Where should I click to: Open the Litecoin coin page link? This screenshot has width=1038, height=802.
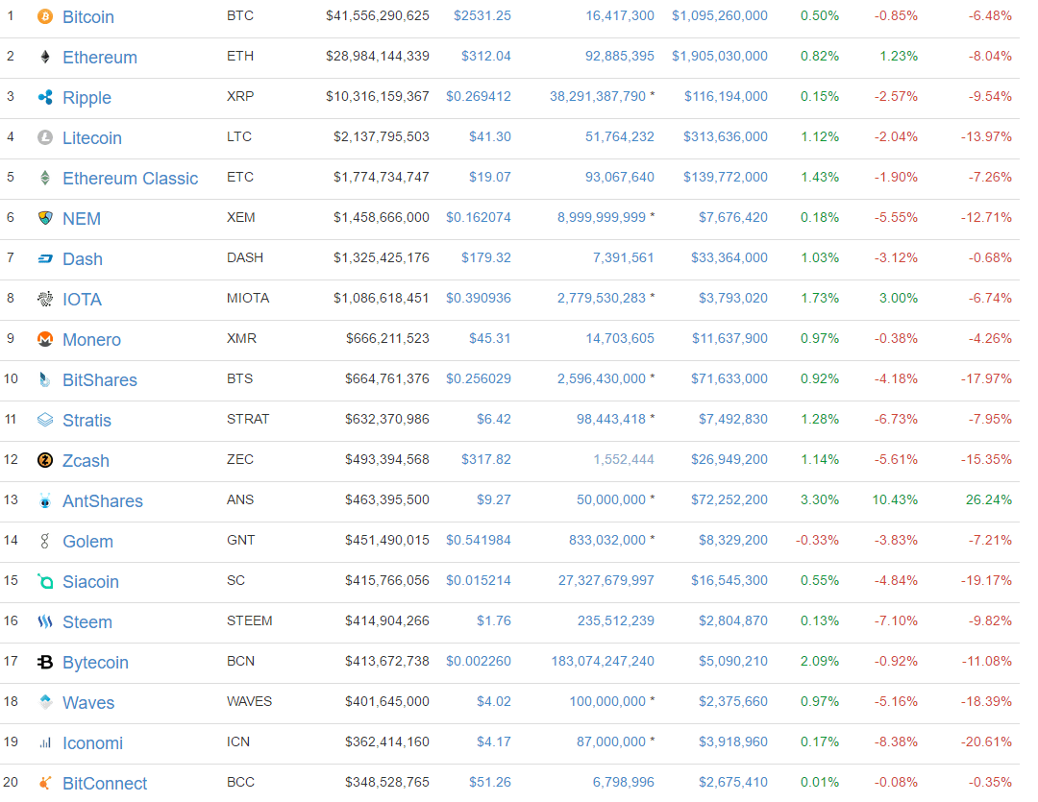click(92, 138)
